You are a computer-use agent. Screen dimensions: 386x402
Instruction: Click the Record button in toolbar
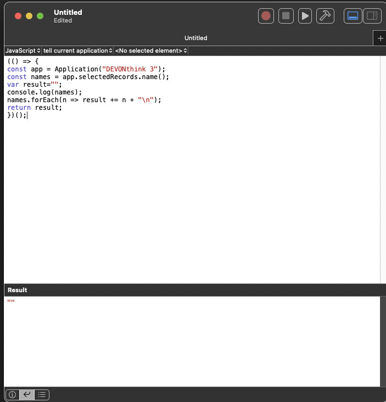(266, 16)
